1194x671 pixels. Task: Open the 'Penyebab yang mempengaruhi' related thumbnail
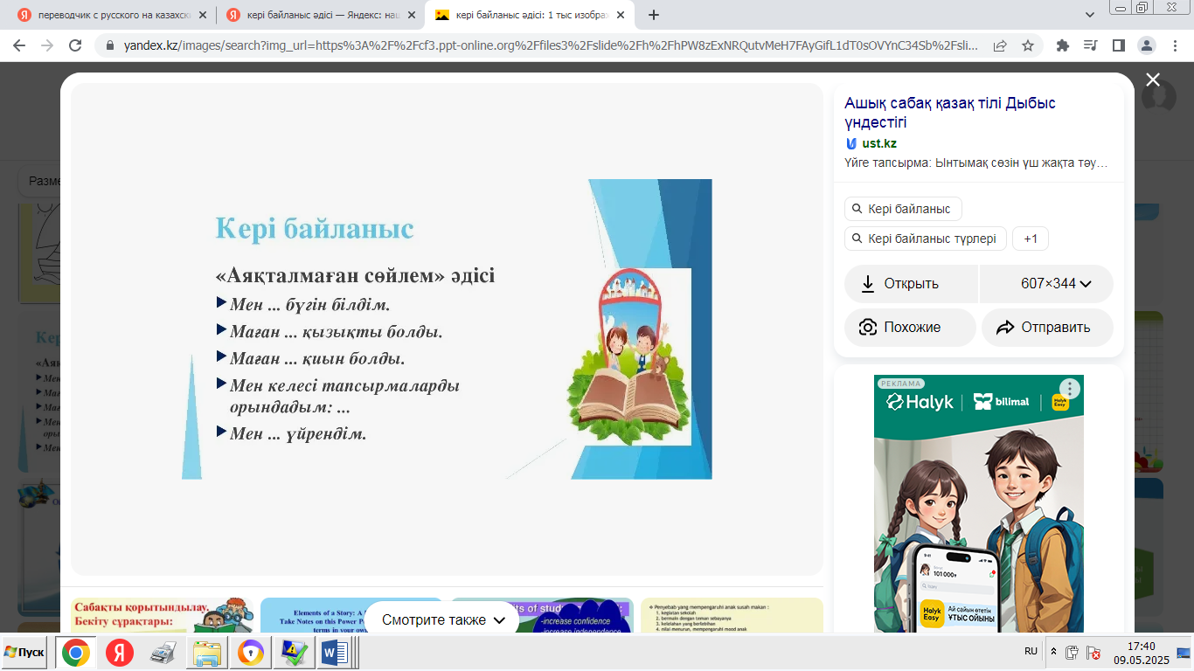[732, 615]
